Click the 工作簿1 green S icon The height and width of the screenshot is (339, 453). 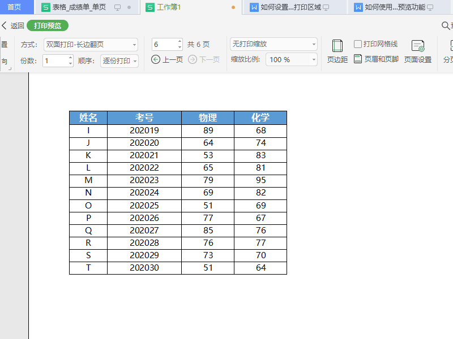pos(150,7)
